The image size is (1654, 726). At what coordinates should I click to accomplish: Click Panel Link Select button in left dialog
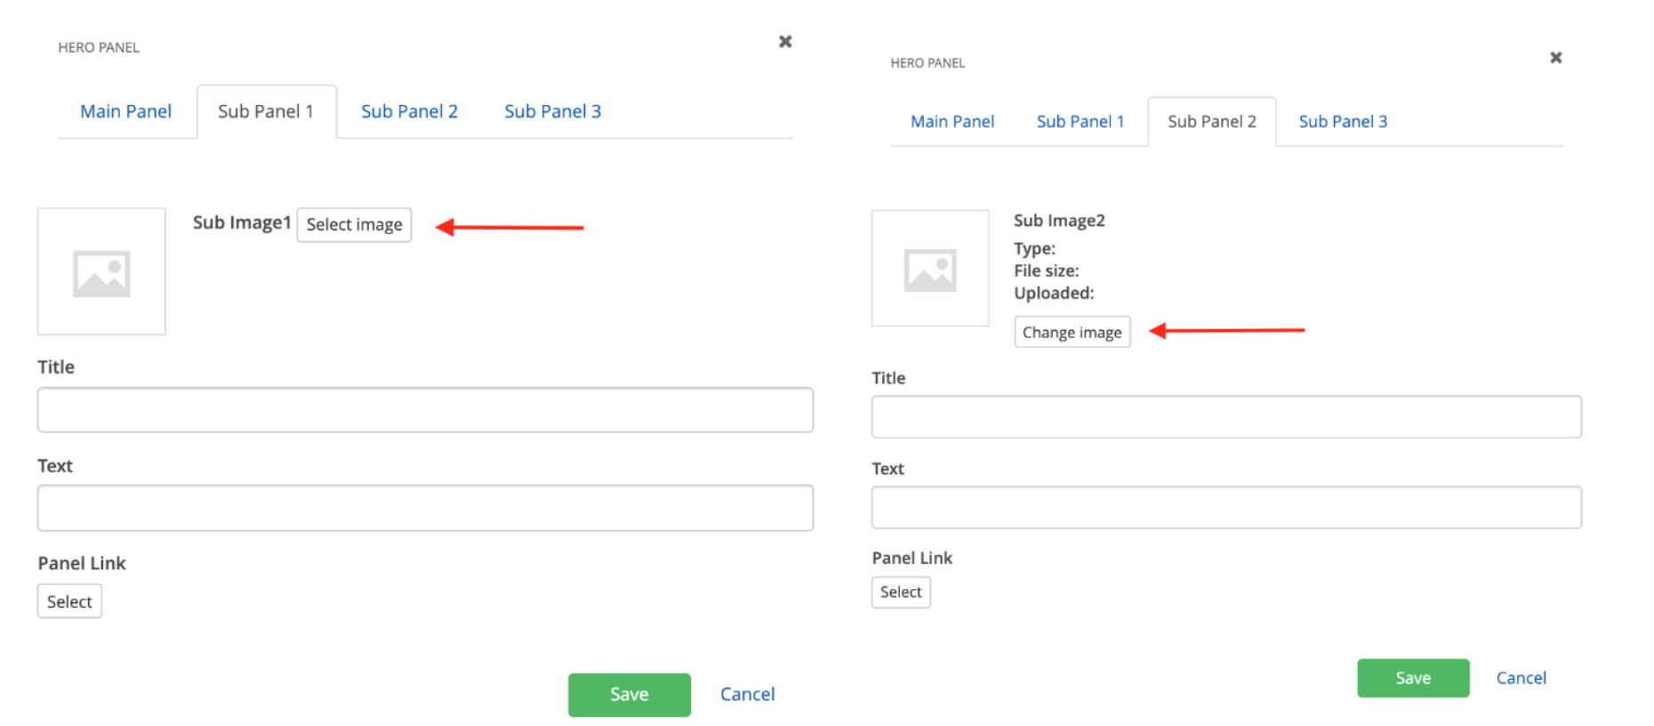coord(69,601)
